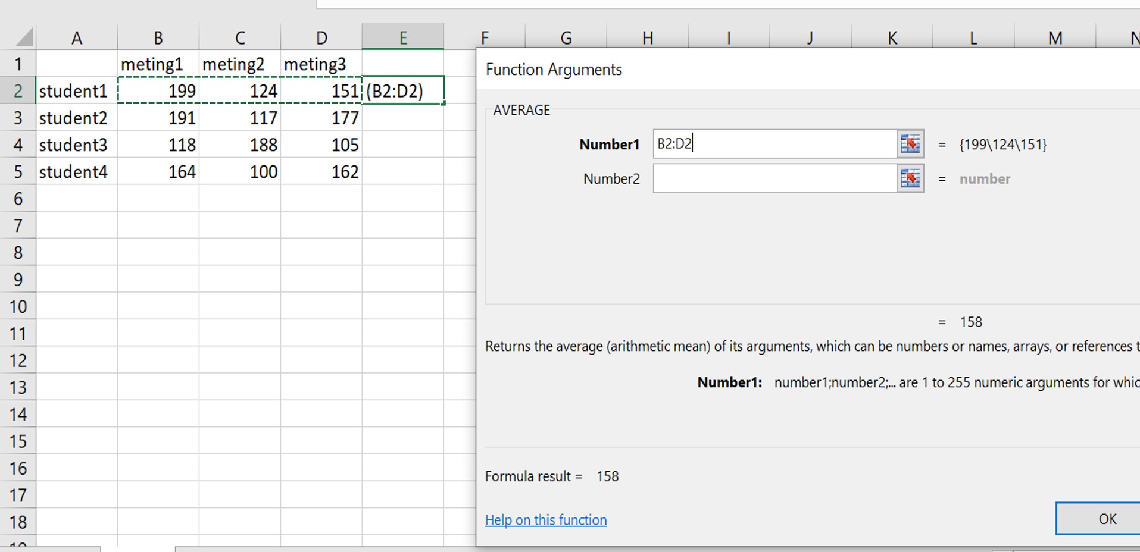
Task: Click inside the Number1 input field
Action: 774,144
